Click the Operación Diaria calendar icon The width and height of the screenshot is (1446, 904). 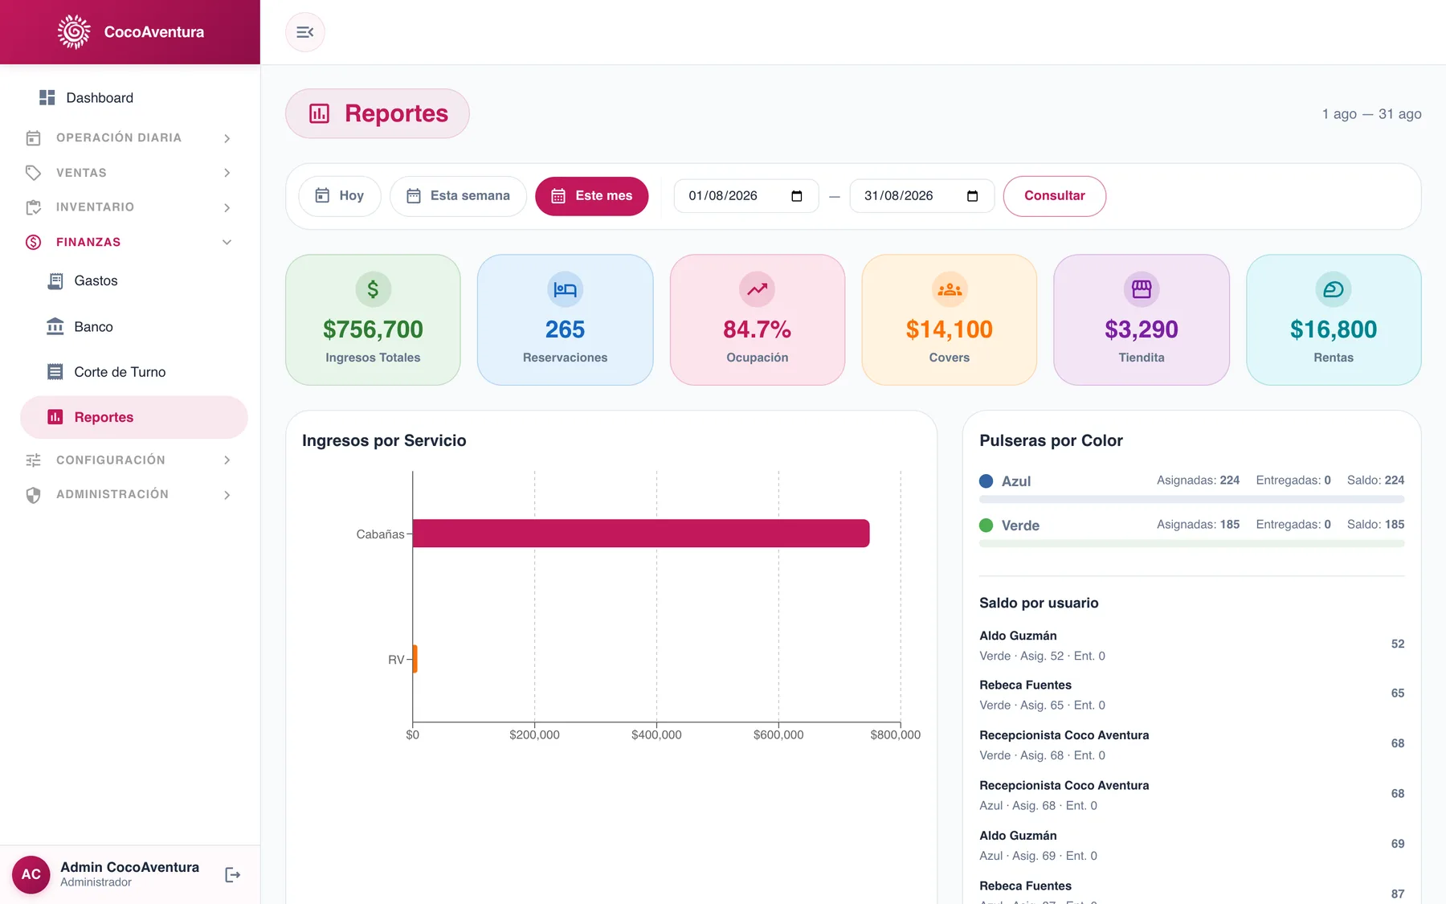[33, 138]
